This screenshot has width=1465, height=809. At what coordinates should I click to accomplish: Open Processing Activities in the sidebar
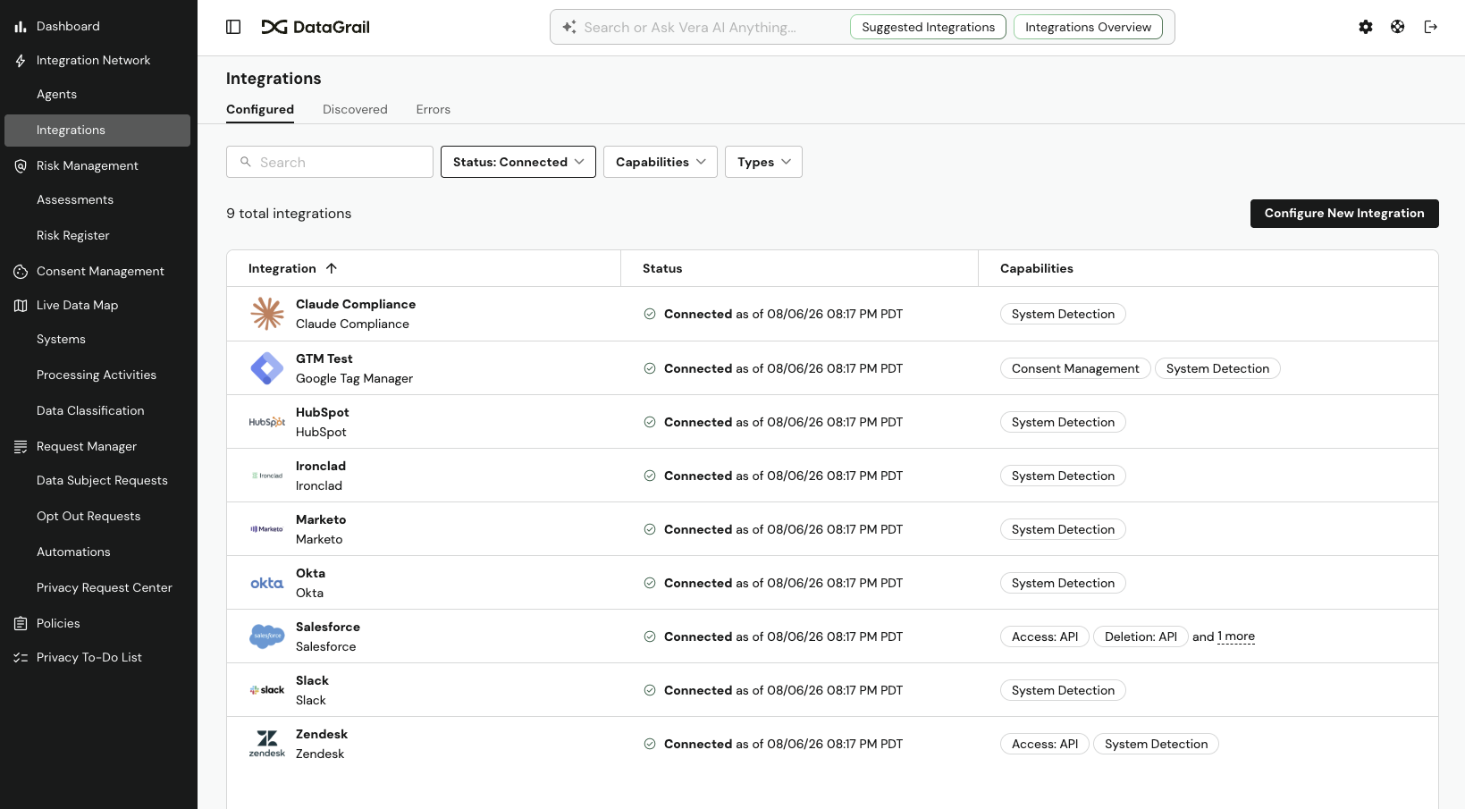coord(97,375)
